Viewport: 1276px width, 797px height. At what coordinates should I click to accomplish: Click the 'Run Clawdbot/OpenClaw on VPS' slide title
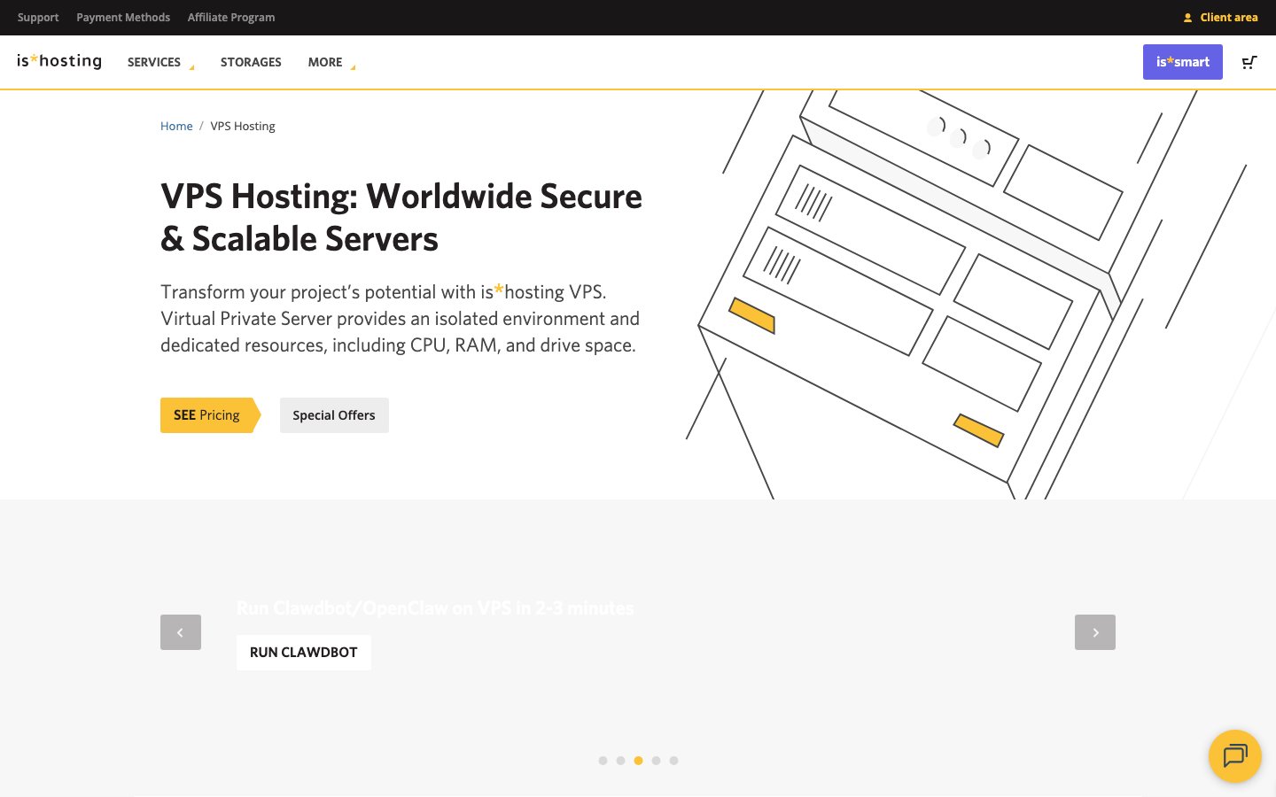tap(435, 608)
